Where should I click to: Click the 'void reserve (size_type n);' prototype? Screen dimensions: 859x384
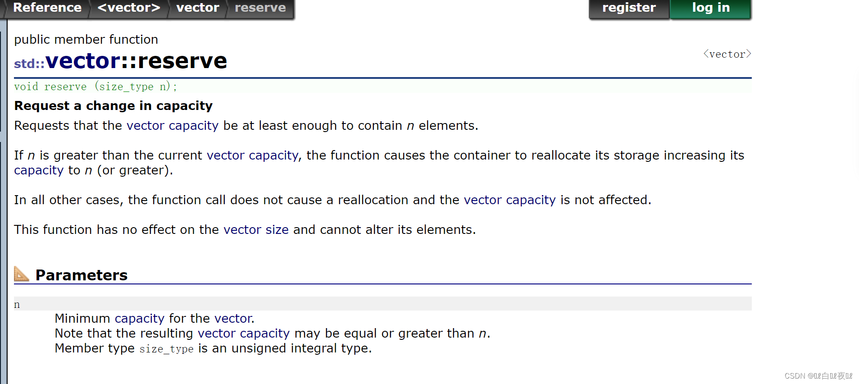95,87
